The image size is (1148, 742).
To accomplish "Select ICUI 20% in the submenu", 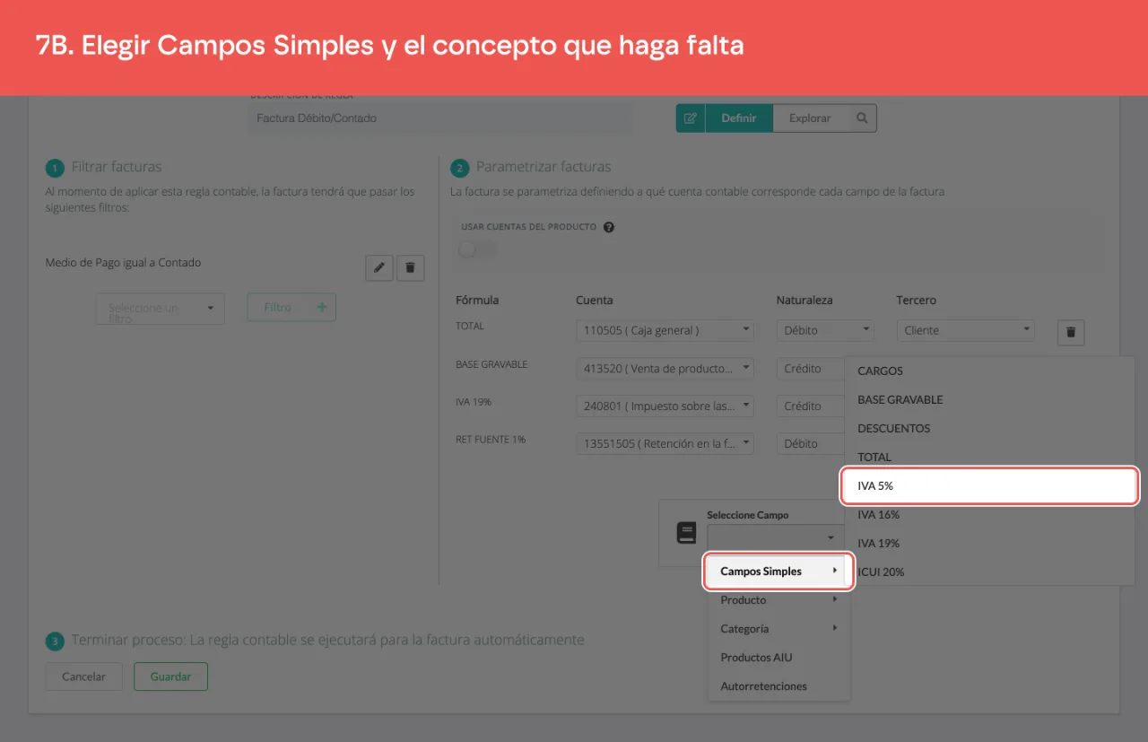I will click(x=990, y=572).
